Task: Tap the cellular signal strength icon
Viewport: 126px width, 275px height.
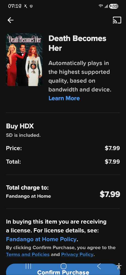Action: (106, 6)
